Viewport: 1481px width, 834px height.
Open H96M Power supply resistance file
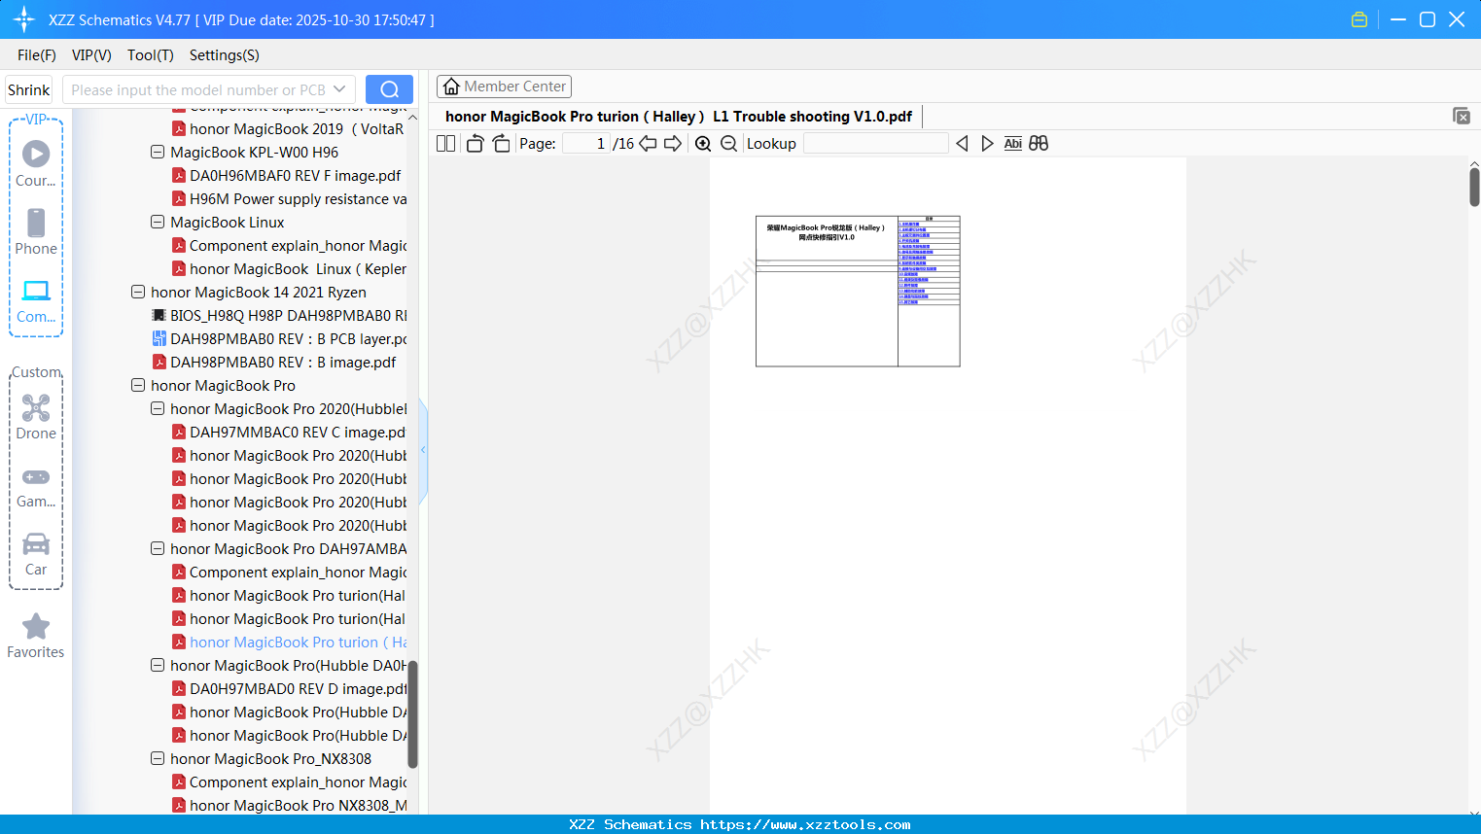[x=289, y=199]
